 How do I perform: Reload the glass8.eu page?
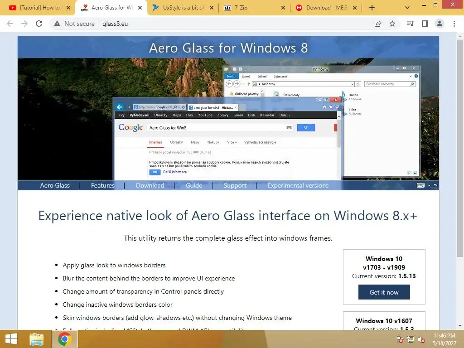pos(39,24)
